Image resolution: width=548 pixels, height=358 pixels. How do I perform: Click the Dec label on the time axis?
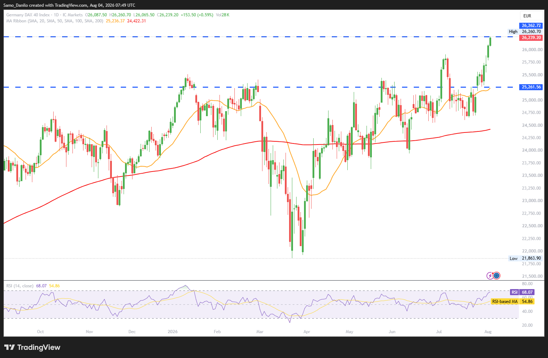click(x=132, y=332)
